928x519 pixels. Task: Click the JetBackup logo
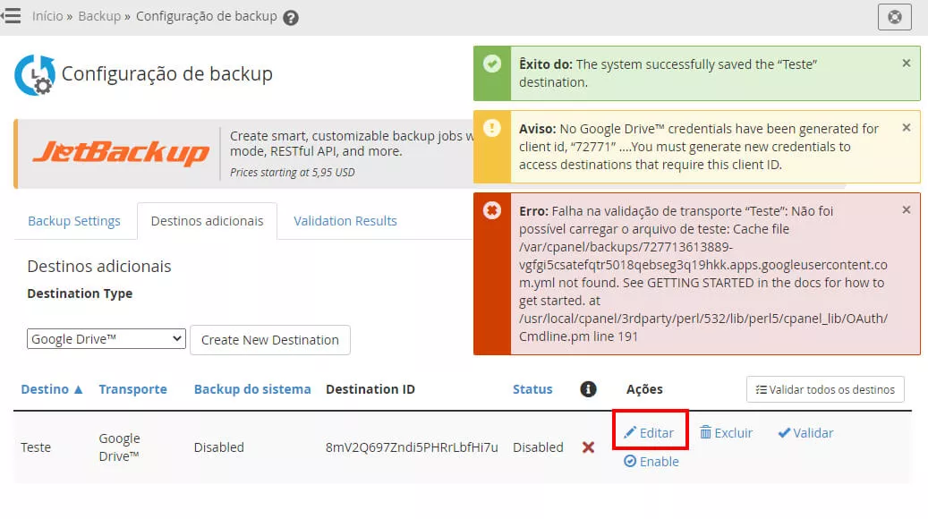[x=122, y=153]
